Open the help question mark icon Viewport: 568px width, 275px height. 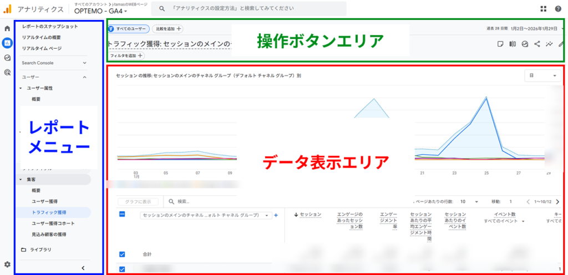[x=558, y=9]
